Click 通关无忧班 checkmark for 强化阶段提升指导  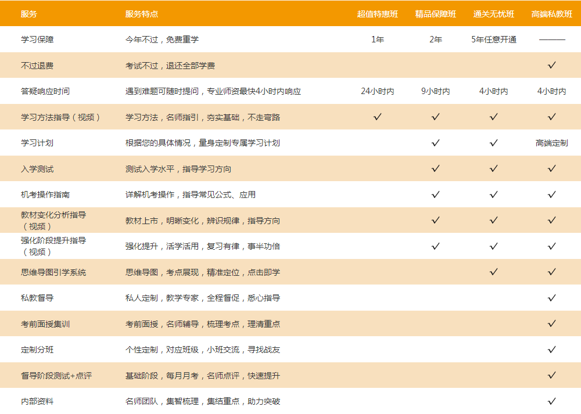coord(494,246)
